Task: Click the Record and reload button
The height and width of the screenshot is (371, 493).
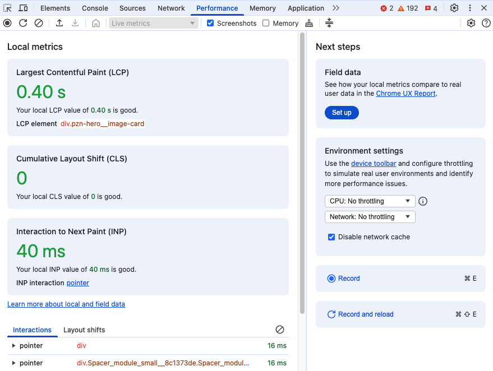Action: (400, 314)
